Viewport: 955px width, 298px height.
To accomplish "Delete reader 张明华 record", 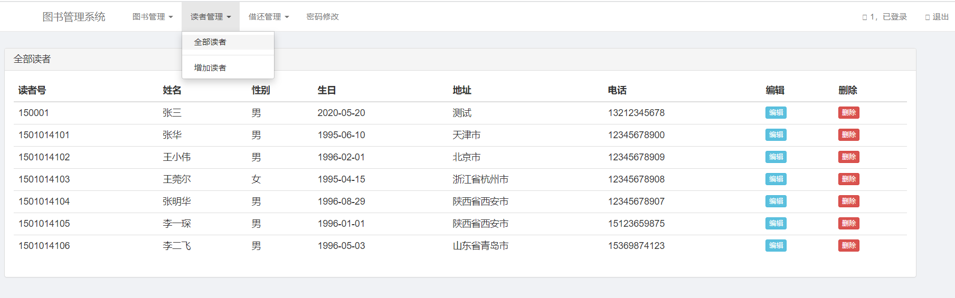I will [849, 201].
